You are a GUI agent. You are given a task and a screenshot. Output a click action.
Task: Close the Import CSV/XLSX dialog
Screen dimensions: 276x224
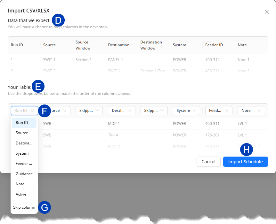[x=266, y=12]
